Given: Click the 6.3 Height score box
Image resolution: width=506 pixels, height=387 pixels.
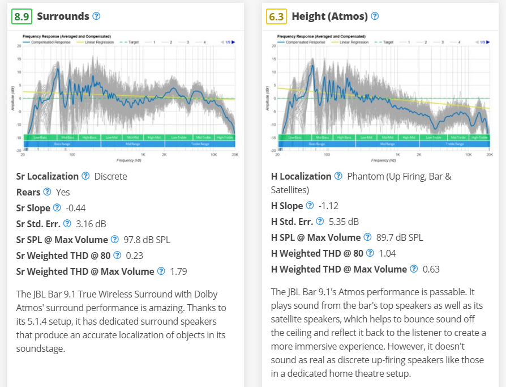Looking at the screenshot, I should [276, 16].
